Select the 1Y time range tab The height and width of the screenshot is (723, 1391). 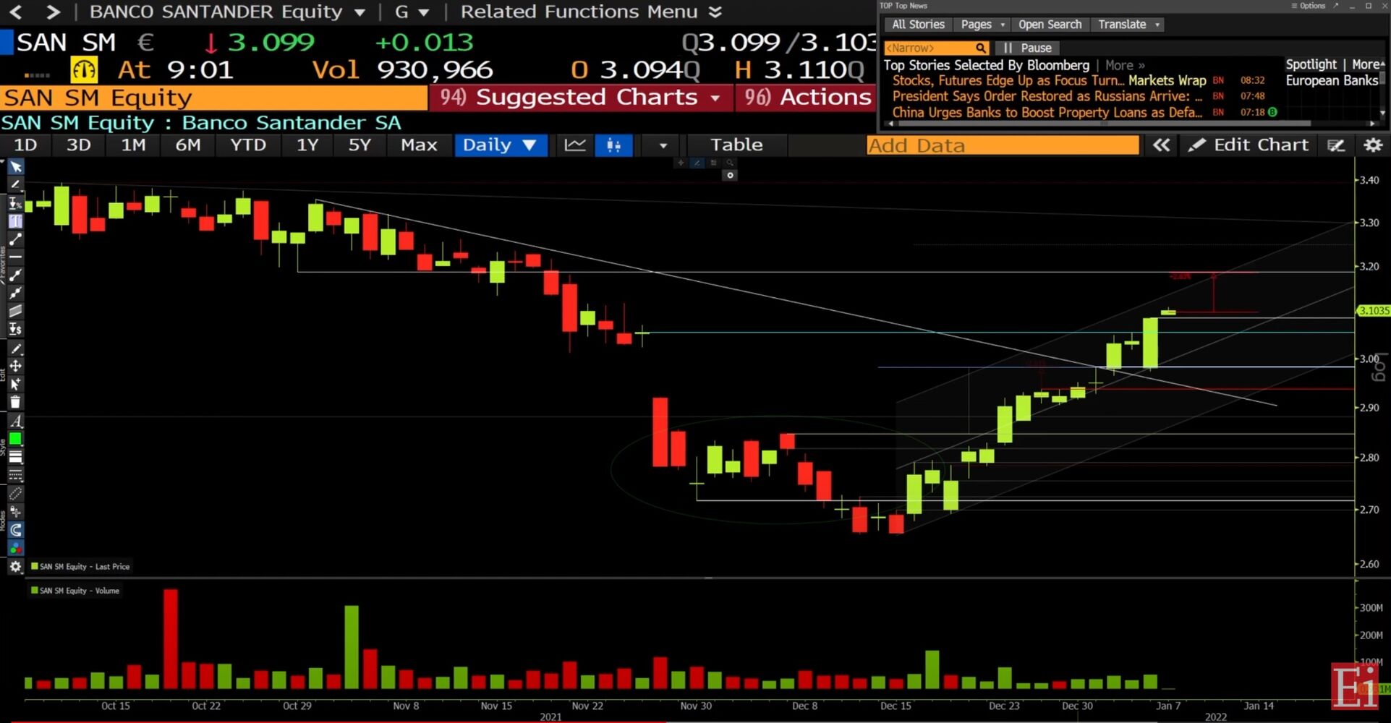tap(307, 145)
